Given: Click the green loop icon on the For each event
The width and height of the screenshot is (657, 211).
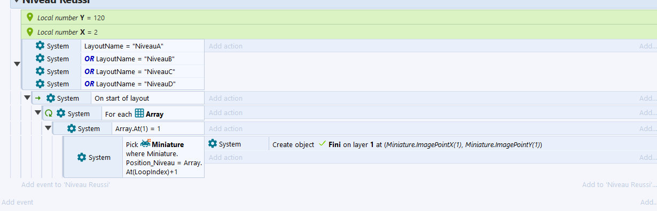Looking at the screenshot, I should [49, 113].
